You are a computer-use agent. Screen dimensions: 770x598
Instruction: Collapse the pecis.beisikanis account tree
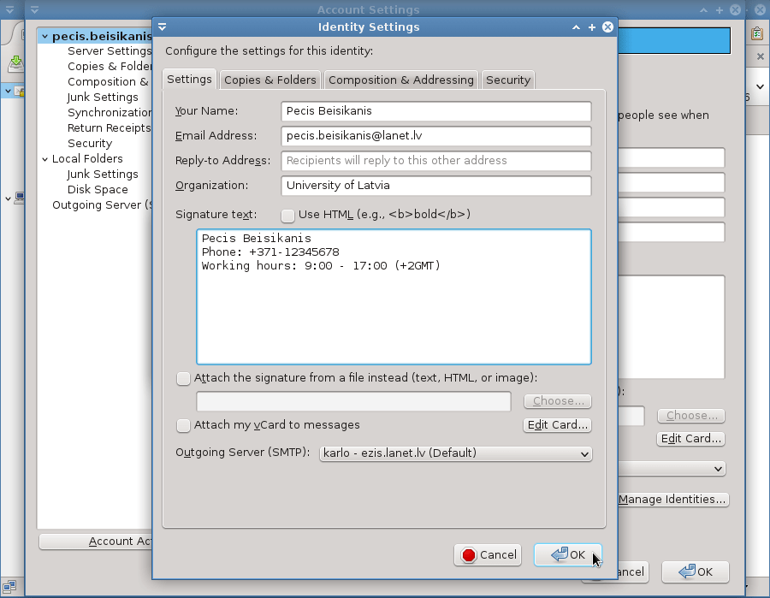coord(44,36)
